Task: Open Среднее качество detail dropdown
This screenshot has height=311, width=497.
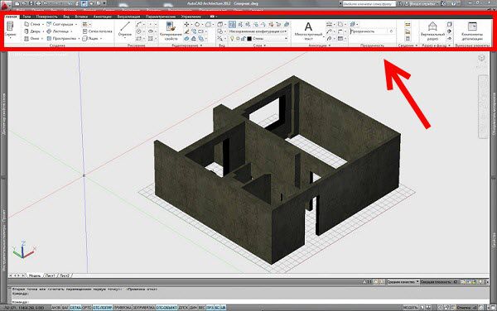Action: [x=403, y=281]
